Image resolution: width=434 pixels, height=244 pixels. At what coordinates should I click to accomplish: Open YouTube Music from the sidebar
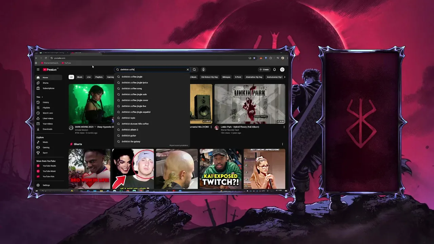pyautogui.click(x=49, y=171)
